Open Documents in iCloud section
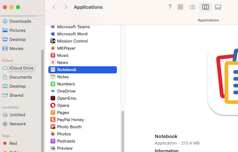 pos(21,77)
